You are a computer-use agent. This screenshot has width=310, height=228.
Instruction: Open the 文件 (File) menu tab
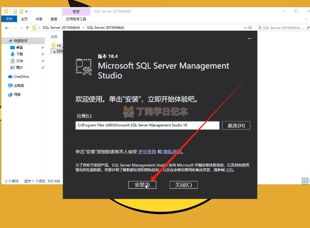click(9, 19)
